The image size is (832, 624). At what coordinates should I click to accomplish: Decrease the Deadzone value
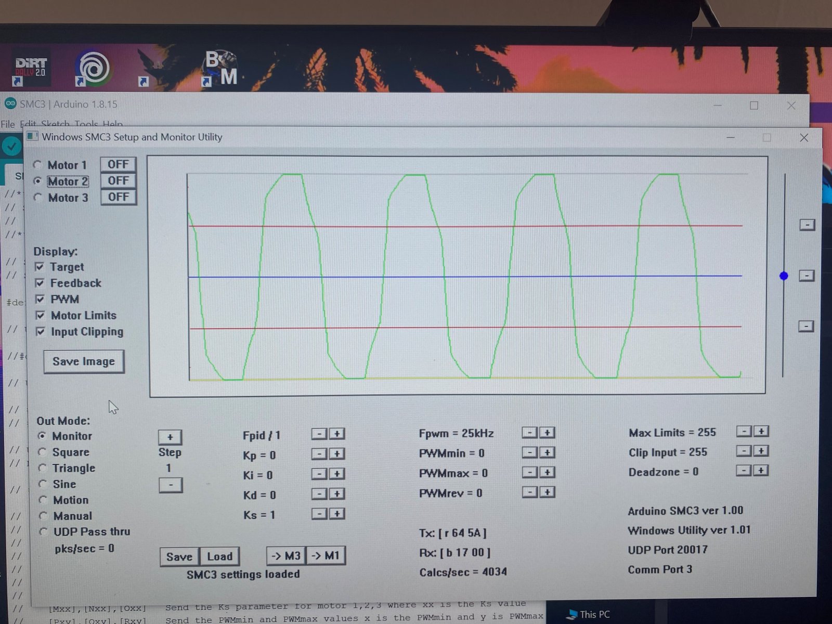click(x=744, y=471)
